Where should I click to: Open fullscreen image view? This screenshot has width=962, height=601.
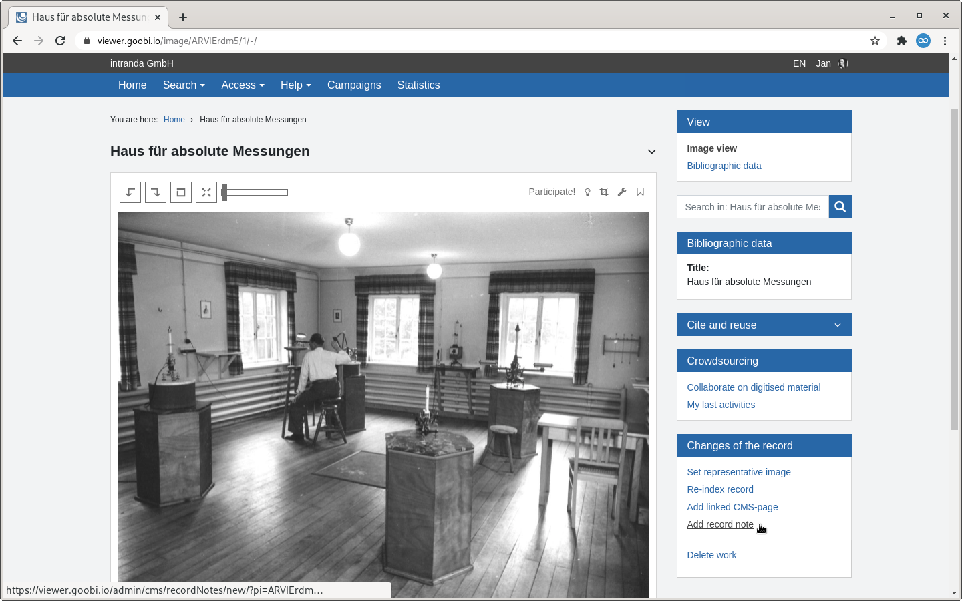pyautogui.click(x=206, y=192)
